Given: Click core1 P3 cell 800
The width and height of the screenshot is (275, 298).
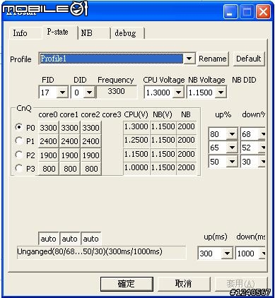Looking at the screenshot, I should click(x=69, y=169).
